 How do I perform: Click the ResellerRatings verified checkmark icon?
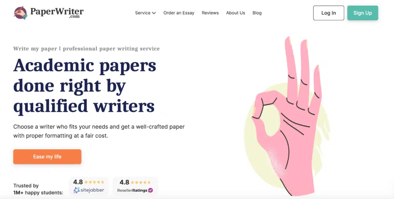tap(150, 190)
